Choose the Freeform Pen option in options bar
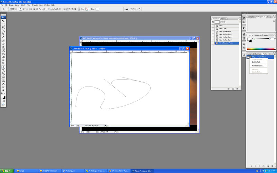 (x=24, y=9)
